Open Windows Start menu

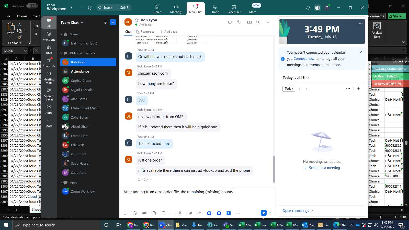6,225
